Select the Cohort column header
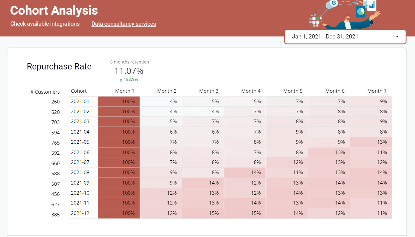 (x=79, y=91)
